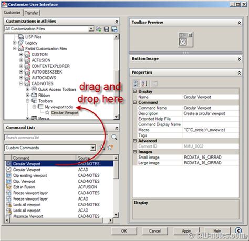Select Clip, Viewport command
This screenshot has height=241, width=249.
coord(59,181)
